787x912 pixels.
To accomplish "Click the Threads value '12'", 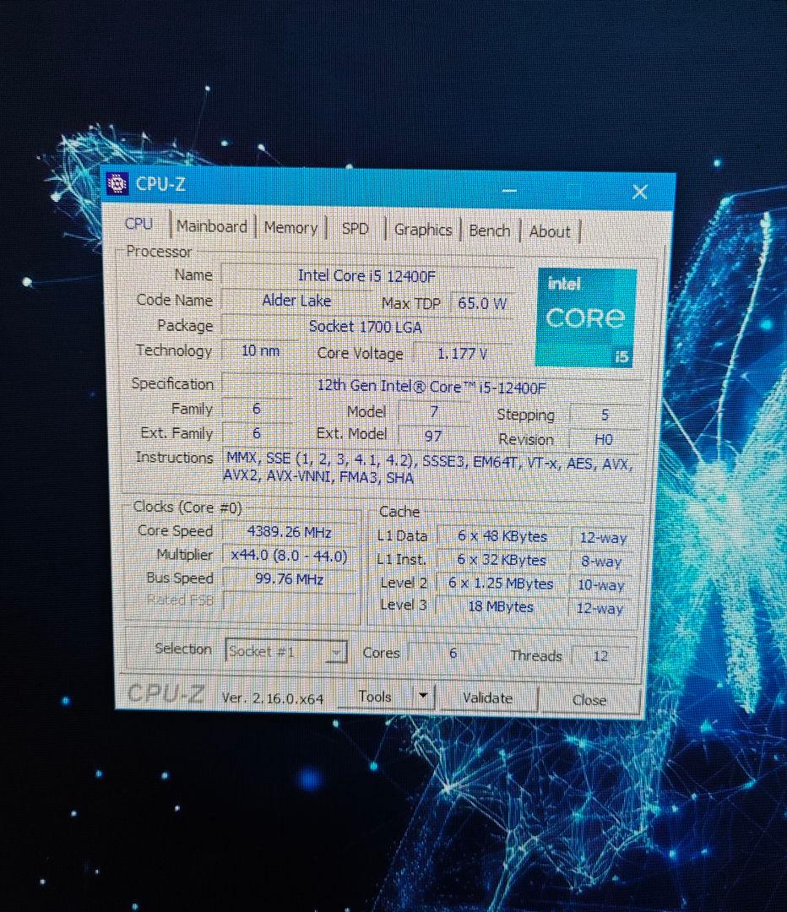I will click(x=600, y=656).
